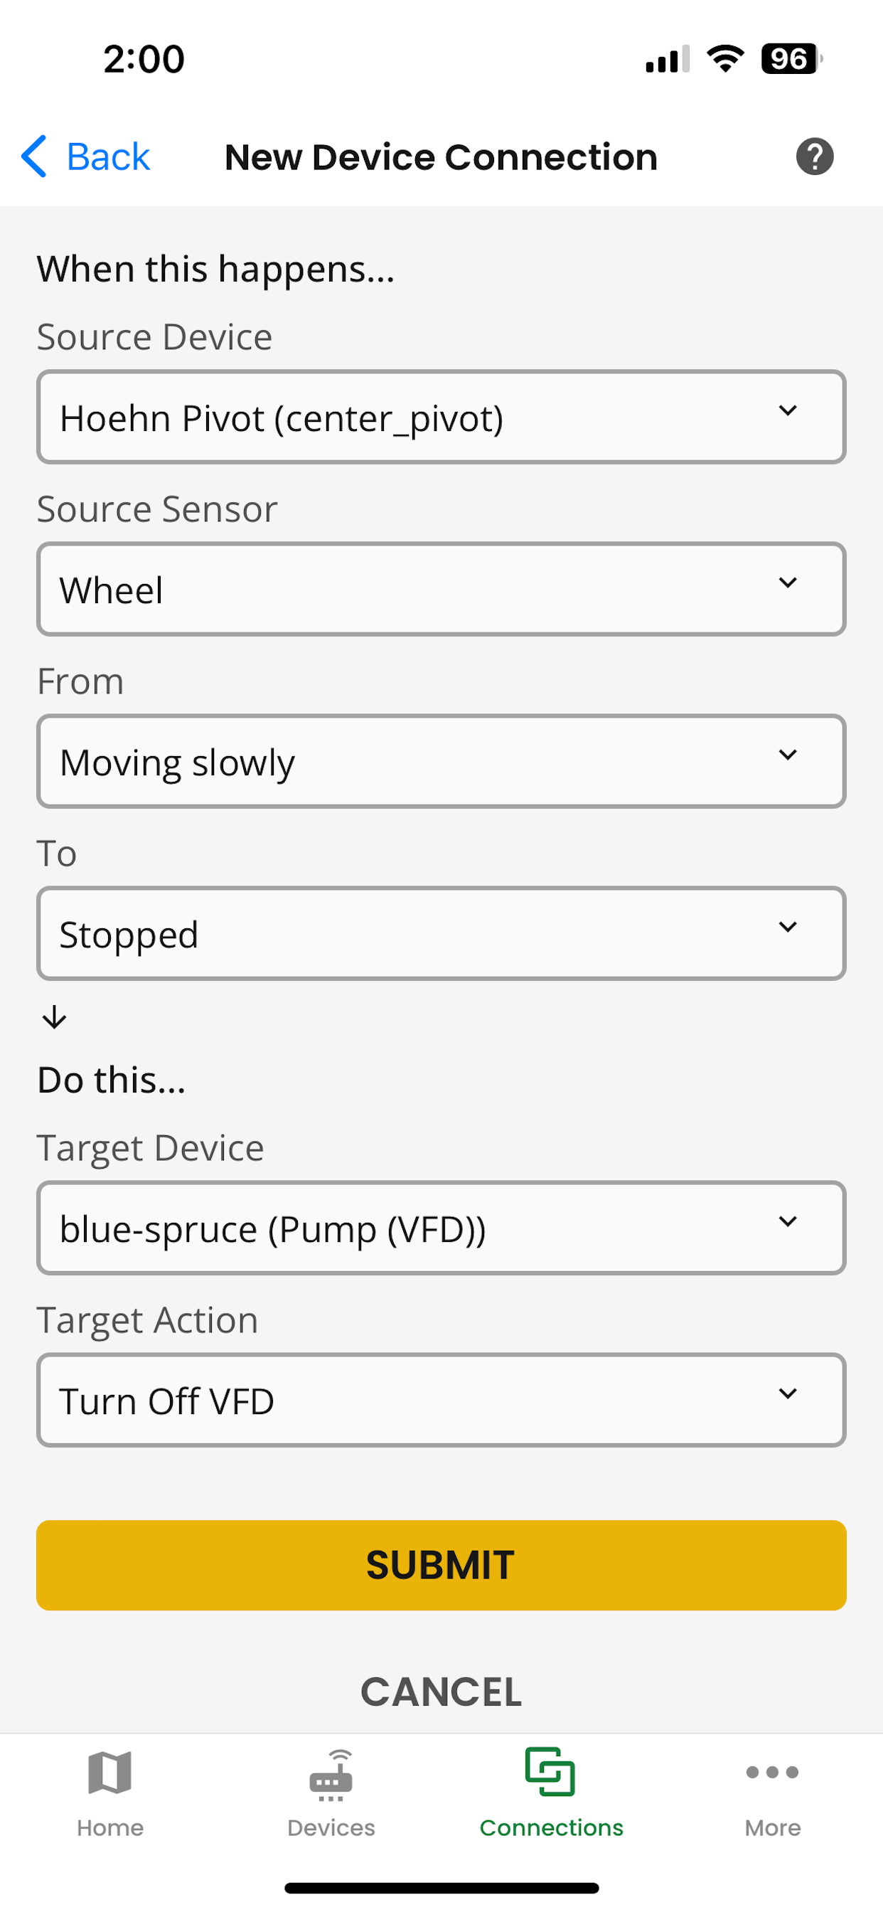Open the From Moving slowly dropdown
This screenshot has height=1912, width=883.
click(x=442, y=762)
